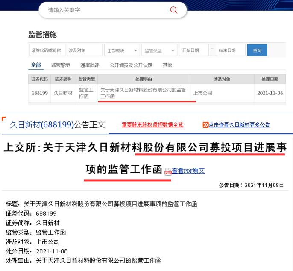Viewport: 293px width, 271px height.
Task: Click the 公告日期：2021年11月08日 text
Action: point(251,185)
